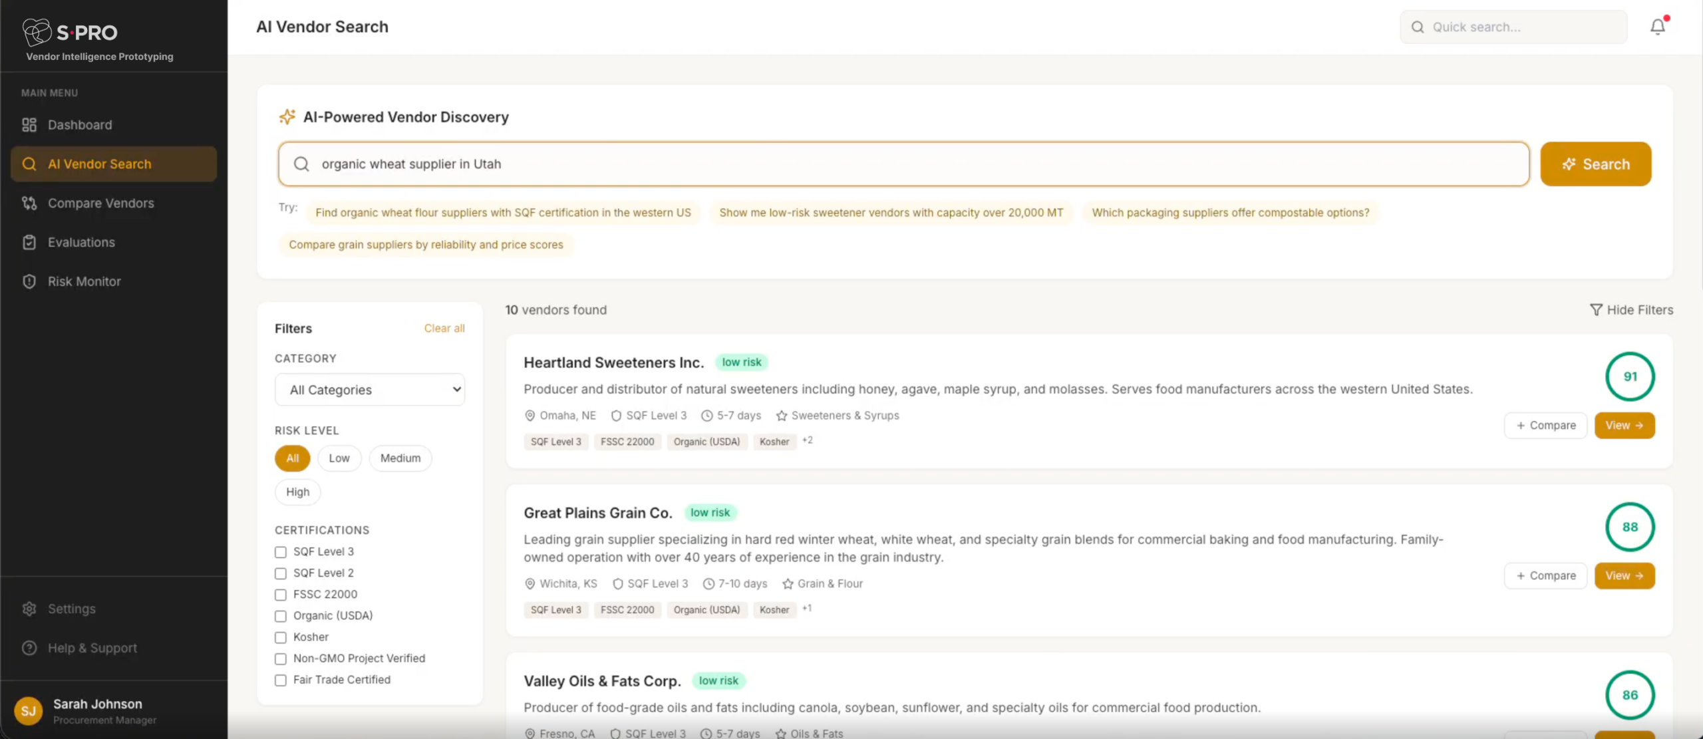Image resolution: width=1703 pixels, height=739 pixels.
Task: Click the Help & Support question icon
Action: [29, 648]
